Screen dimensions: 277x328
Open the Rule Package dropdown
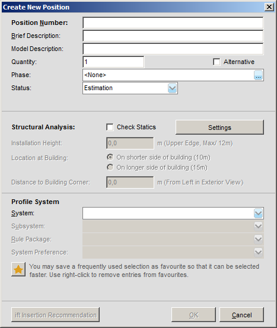click(258, 239)
